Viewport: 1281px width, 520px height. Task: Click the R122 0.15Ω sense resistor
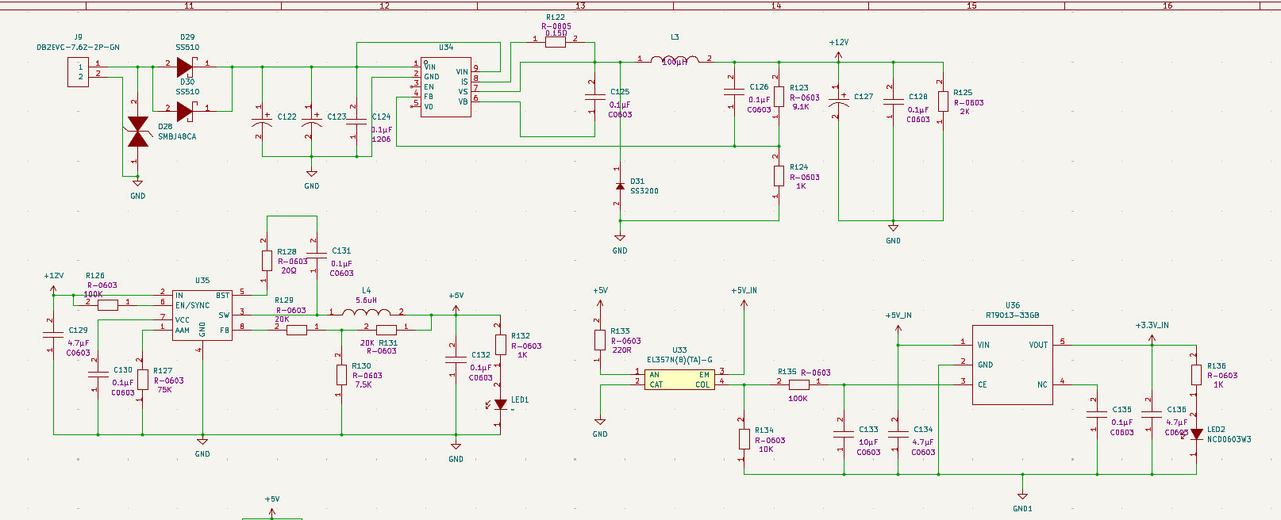point(556,42)
